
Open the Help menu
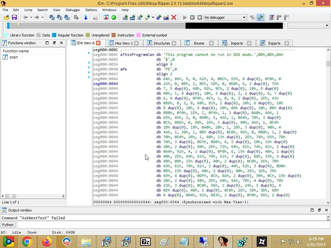click(x=125, y=10)
